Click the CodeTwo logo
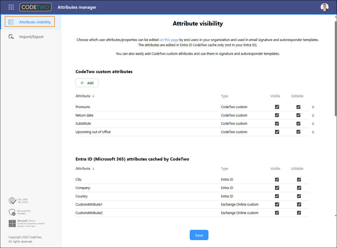The width and height of the screenshot is (337, 248). tap(36, 7)
